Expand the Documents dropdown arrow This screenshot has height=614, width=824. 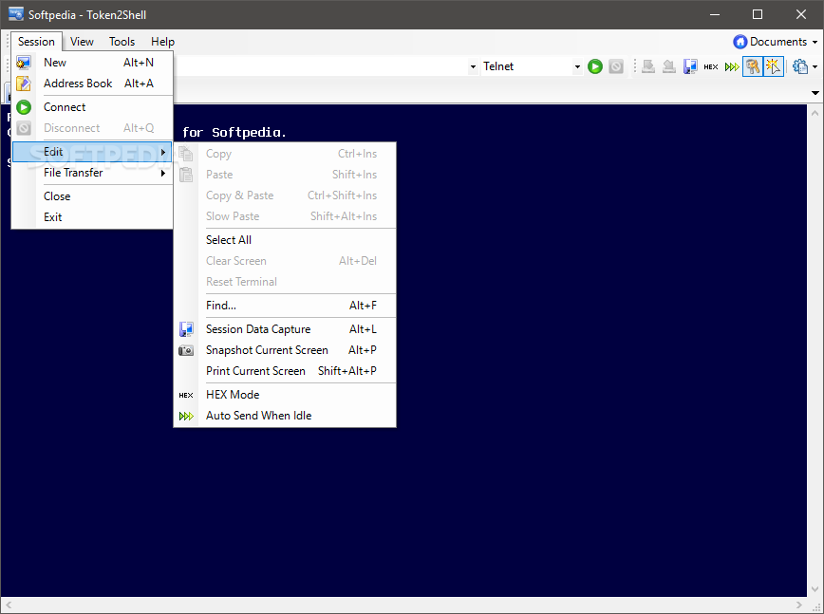815,42
